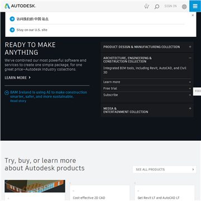The width and height of the screenshot is (201, 201).
Task: Click the Read story link
Action: 18,101
